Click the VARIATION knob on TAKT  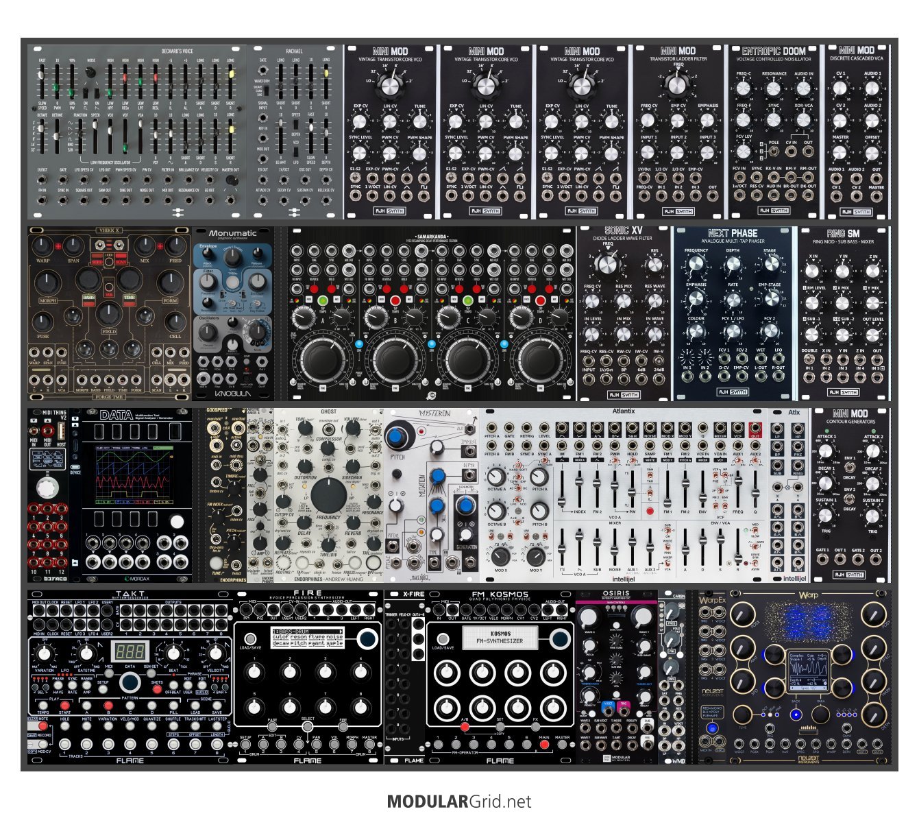(45, 653)
